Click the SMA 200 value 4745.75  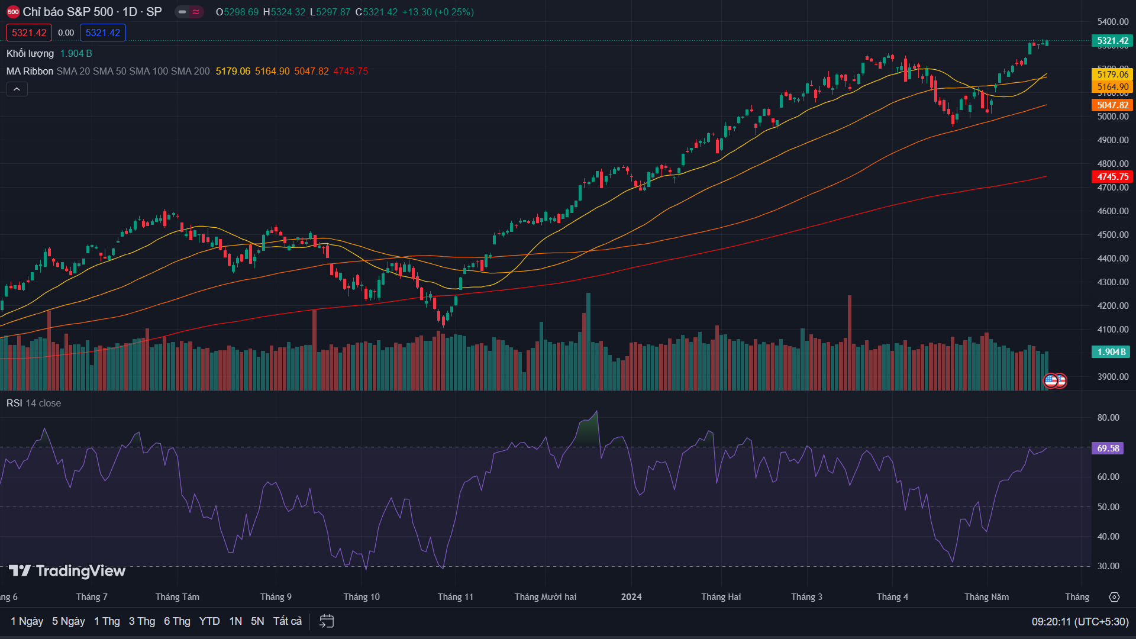pyautogui.click(x=350, y=71)
